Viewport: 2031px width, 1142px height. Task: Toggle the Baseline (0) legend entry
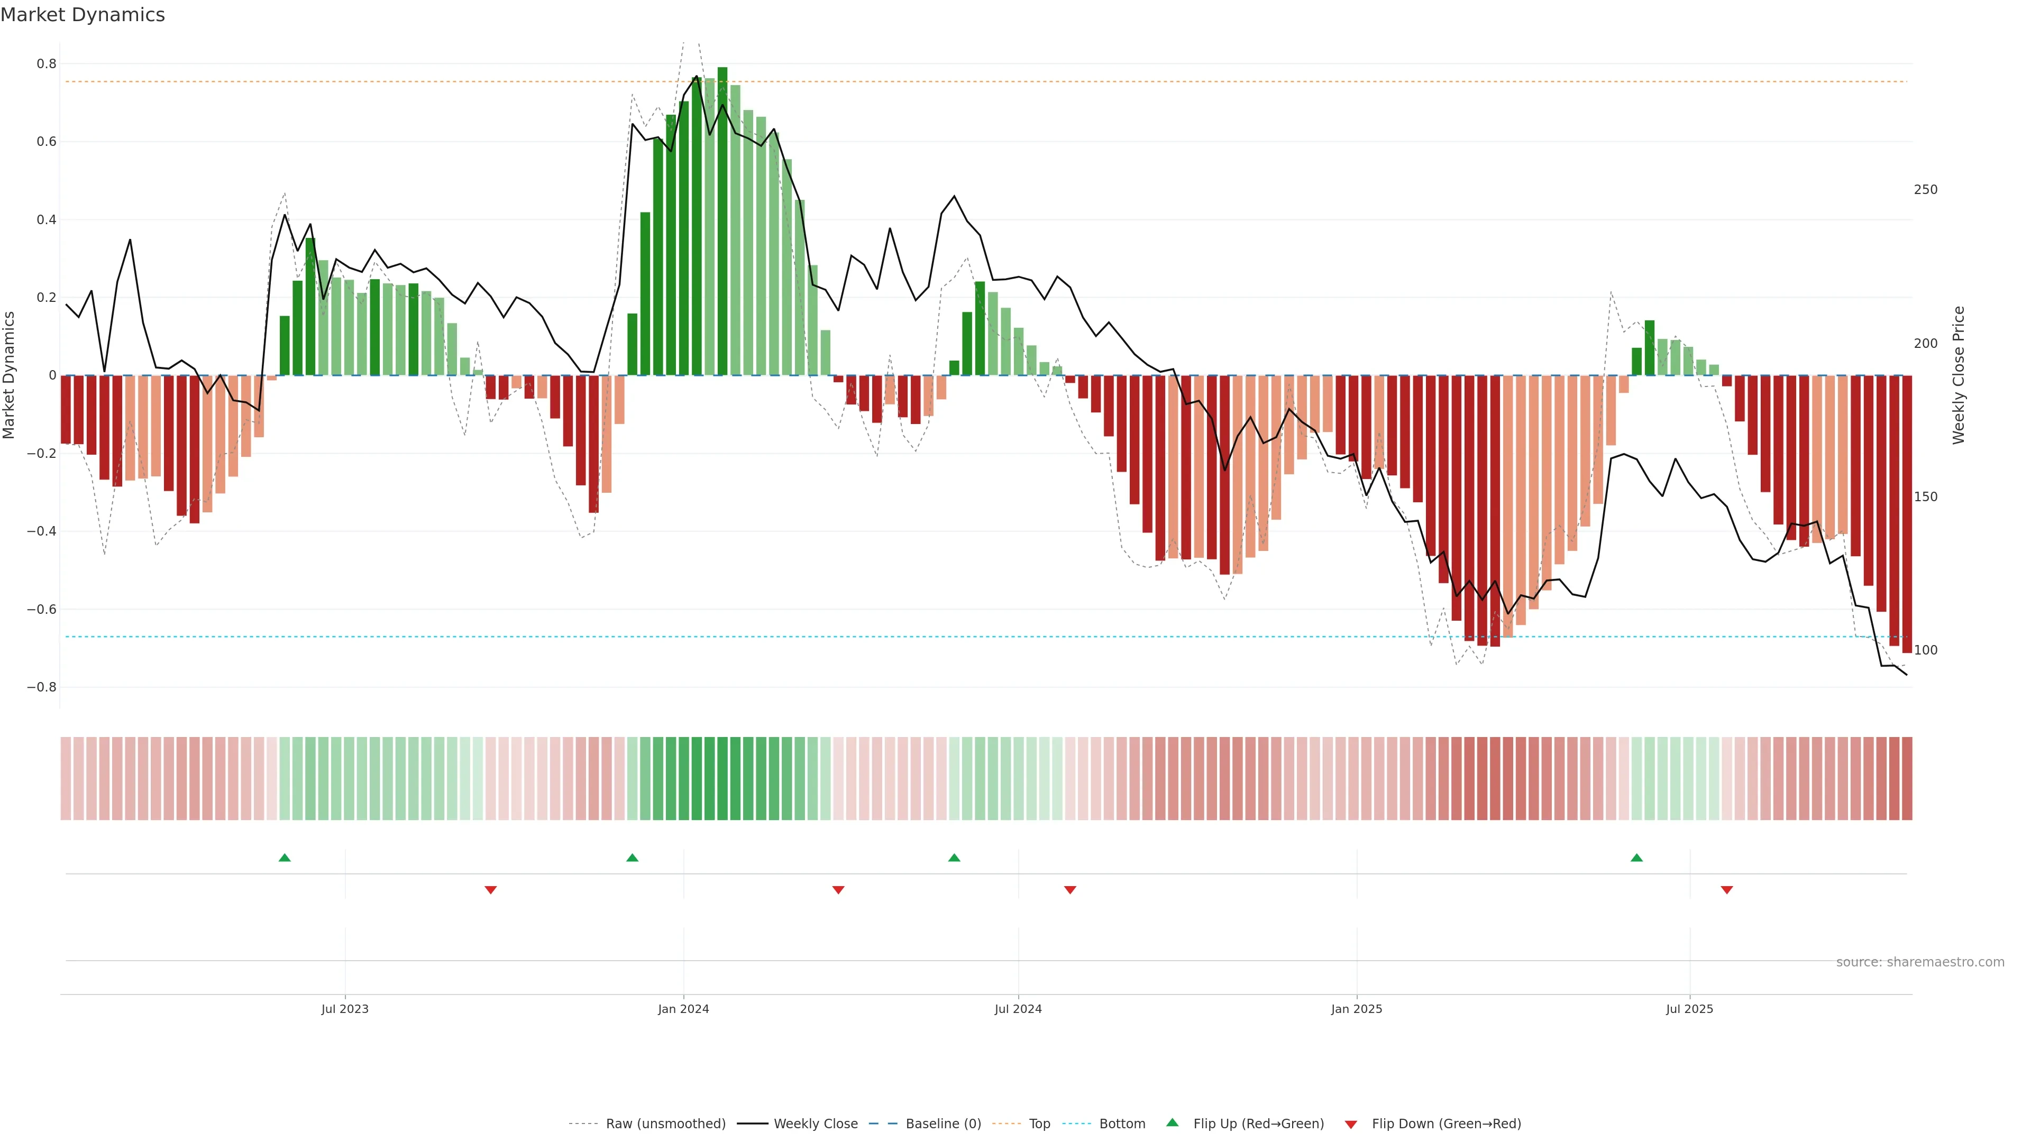pos(943,1124)
